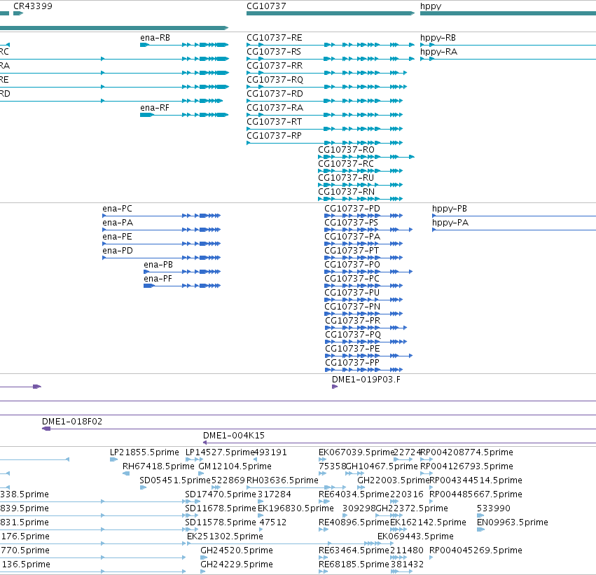Click purple arrow glyph under DME1-019P03.F
This screenshot has height=575, width=596.
(x=335, y=387)
